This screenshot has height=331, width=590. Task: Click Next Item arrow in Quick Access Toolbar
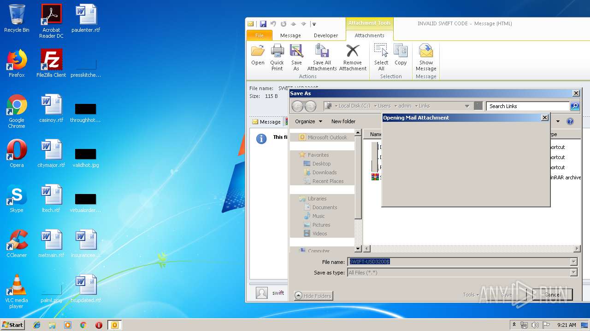coord(303,24)
